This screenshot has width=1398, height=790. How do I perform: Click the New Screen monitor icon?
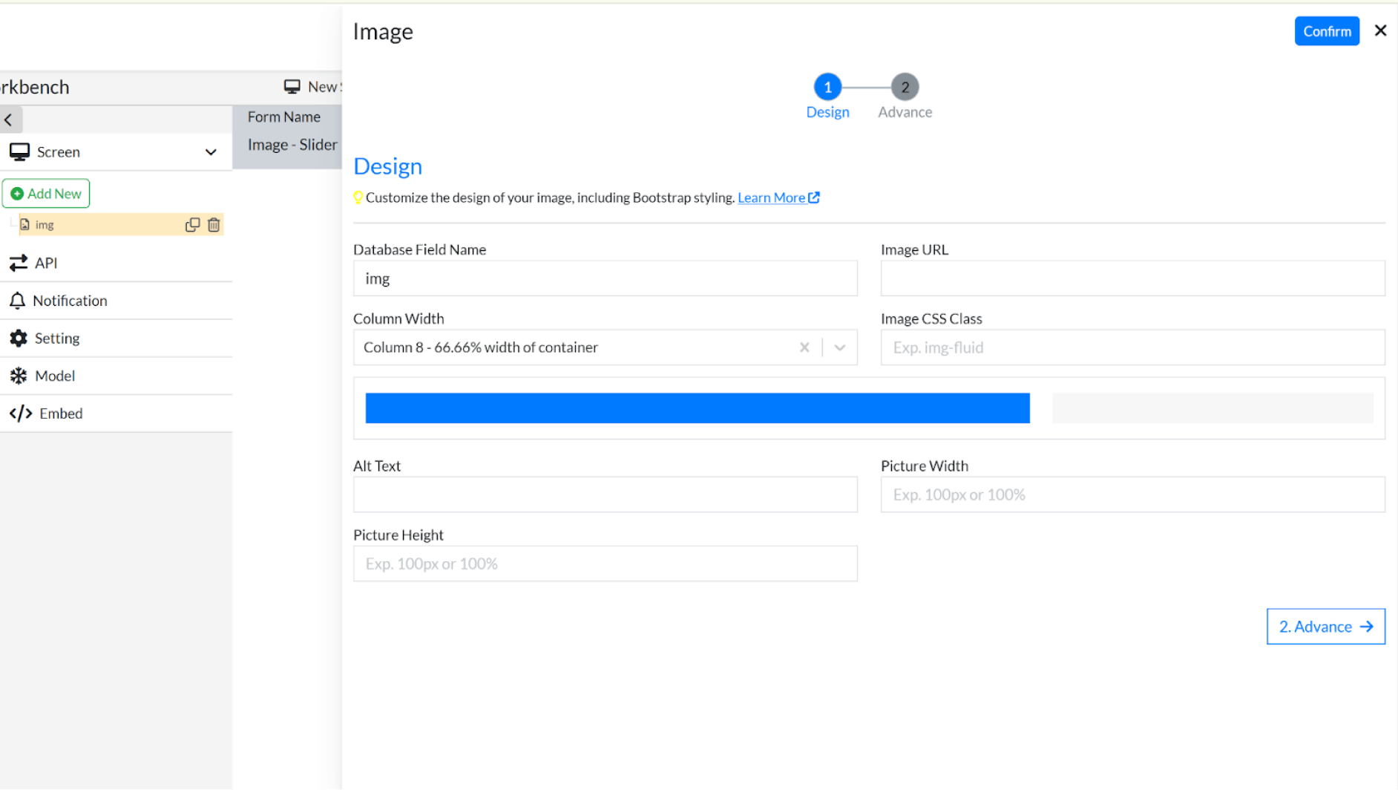[x=291, y=85]
